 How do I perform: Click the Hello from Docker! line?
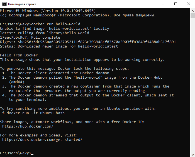(20, 55)
